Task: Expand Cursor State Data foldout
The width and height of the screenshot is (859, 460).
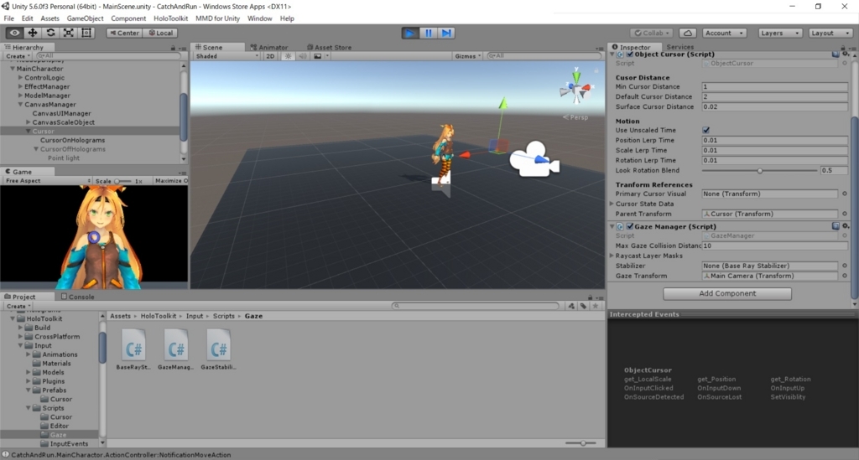Action: 612,204
